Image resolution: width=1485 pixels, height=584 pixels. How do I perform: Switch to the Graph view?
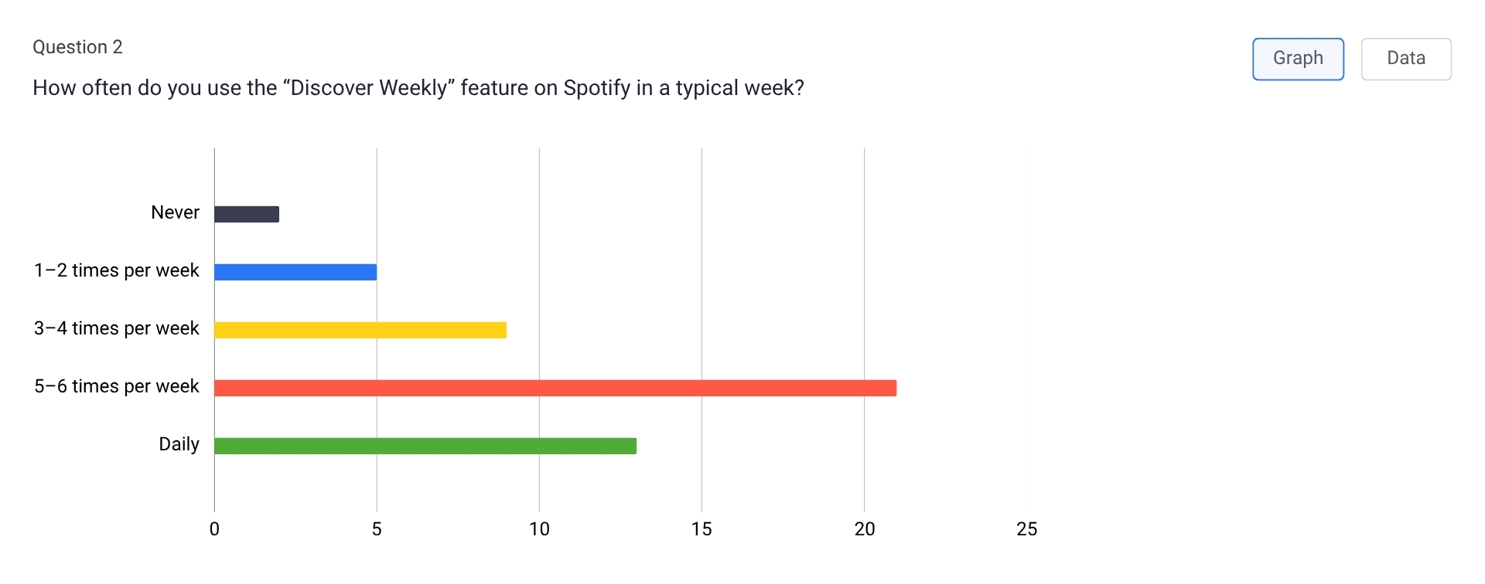click(1297, 58)
